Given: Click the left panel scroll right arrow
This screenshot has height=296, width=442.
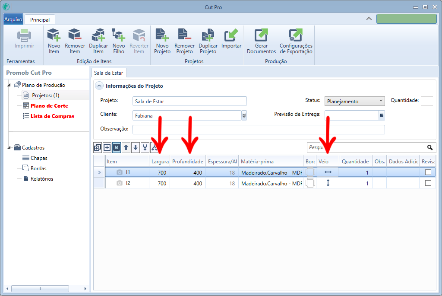Looking at the screenshot, I should 85,288.
